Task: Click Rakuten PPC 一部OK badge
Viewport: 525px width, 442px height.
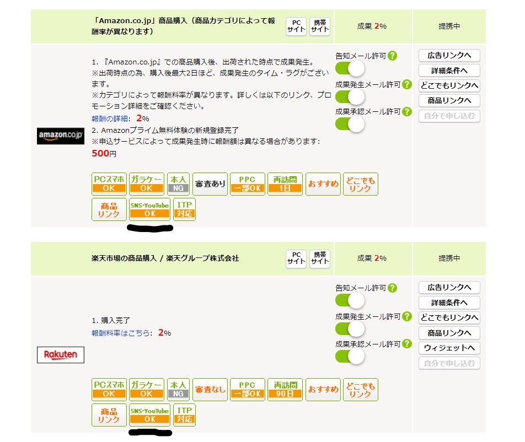Action: [248, 390]
